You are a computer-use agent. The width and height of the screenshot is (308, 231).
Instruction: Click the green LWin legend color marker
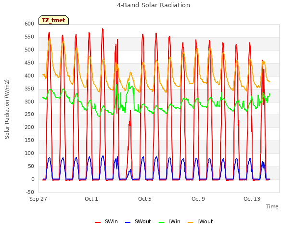point(161,222)
